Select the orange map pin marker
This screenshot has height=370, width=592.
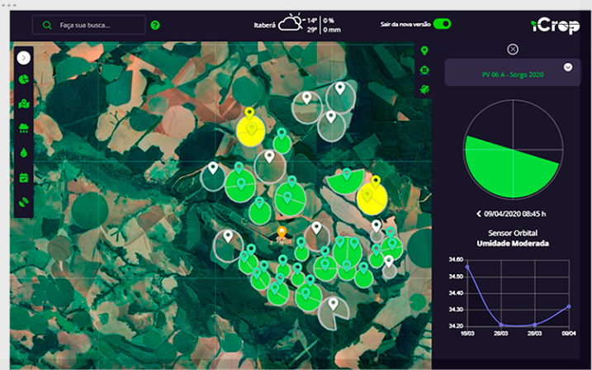(282, 233)
